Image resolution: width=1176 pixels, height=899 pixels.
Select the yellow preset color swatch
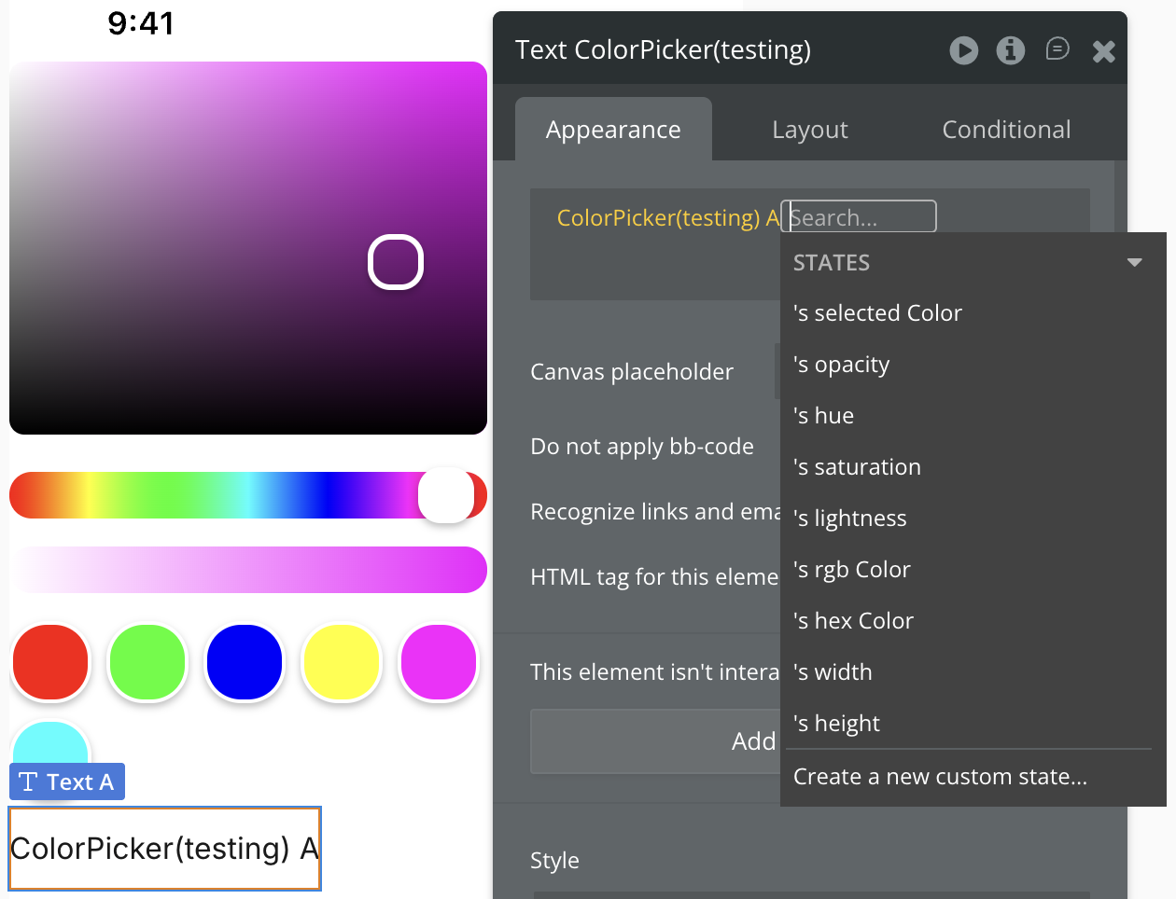pos(342,662)
